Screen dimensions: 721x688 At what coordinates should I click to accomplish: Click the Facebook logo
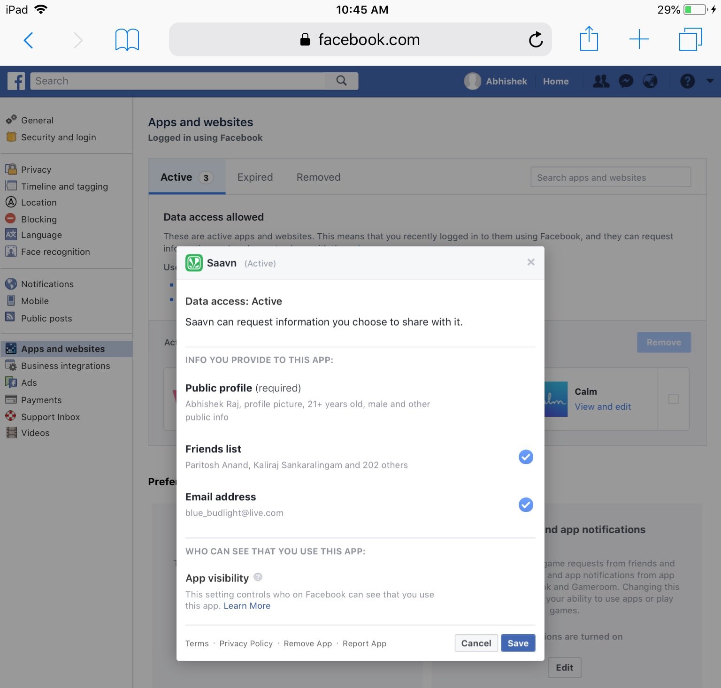coord(16,81)
